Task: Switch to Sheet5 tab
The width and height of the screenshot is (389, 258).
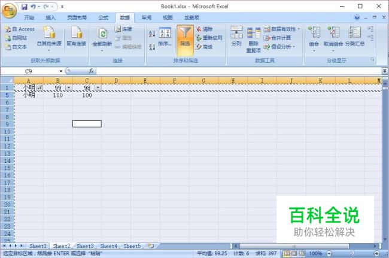Action: (x=132, y=246)
